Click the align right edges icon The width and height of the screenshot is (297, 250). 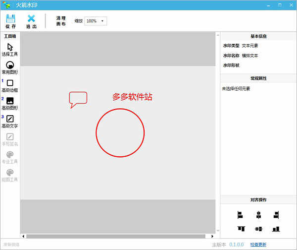(x=276, y=215)
